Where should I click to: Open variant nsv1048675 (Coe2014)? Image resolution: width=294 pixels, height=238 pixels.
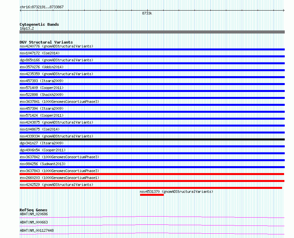[40, 129]
